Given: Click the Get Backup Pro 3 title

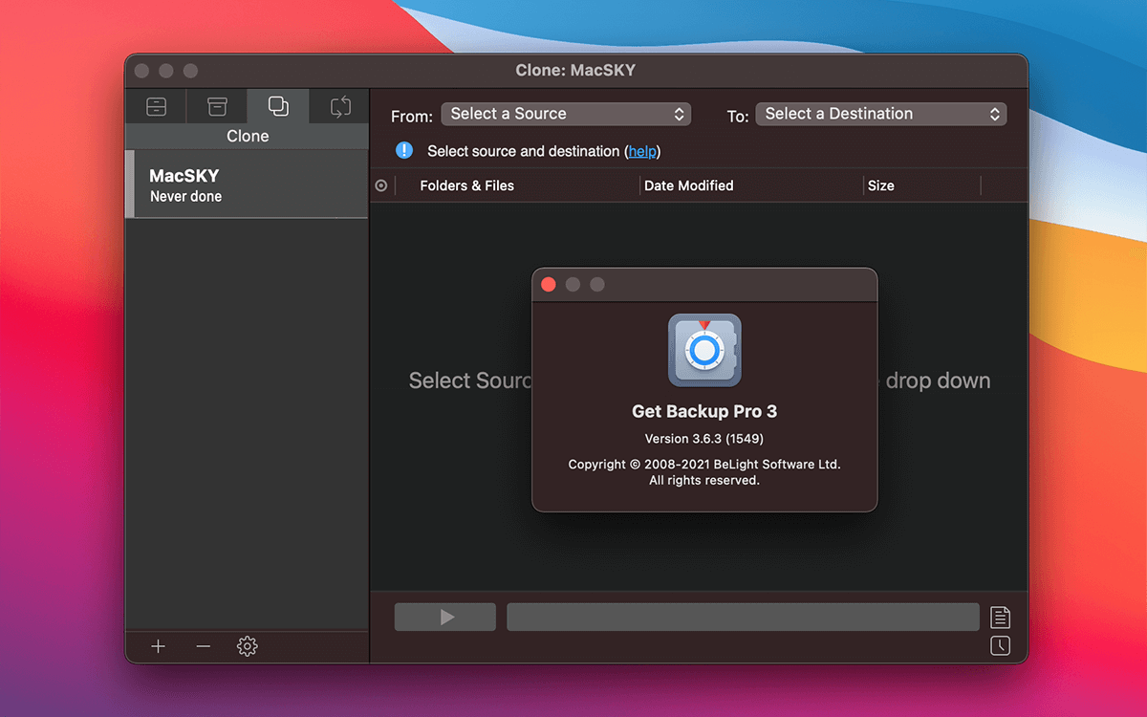Looking at the screenshot, I should tap(704, 412).
